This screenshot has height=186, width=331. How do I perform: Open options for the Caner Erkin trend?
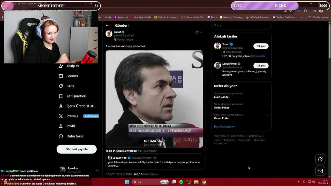click(267, 115)
